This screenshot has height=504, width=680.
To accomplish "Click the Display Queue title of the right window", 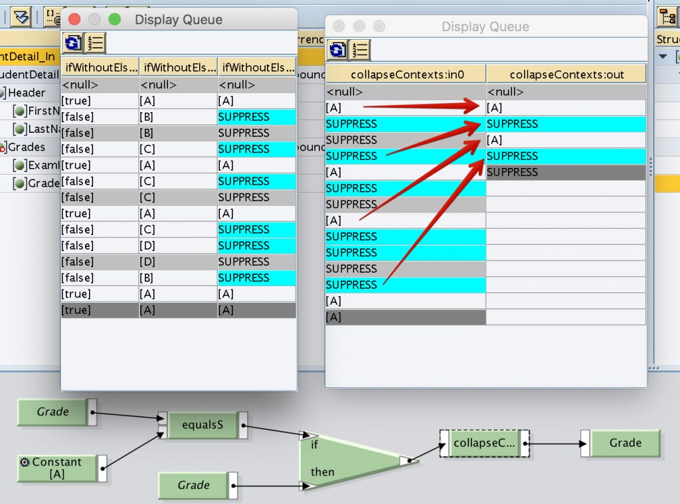I will pyautogui.click(x=485, y=27).
